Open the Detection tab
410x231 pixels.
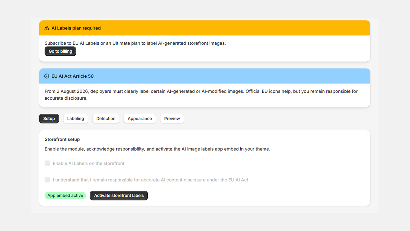click(106, 119)
